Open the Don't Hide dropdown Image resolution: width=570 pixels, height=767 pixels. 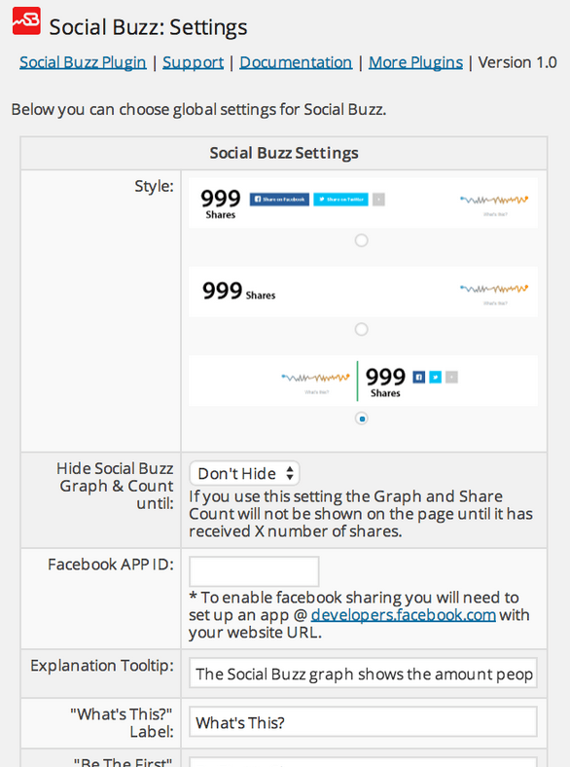[x=244, y=473]
